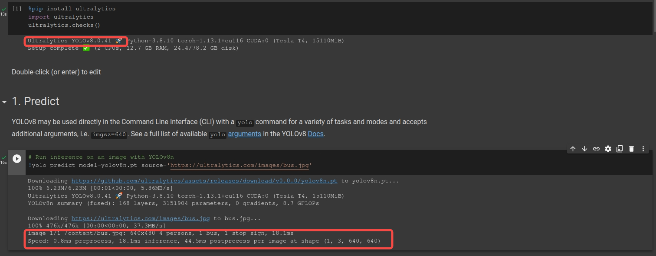Run the yolo predict cell
The image size is (656, 256).
click(16, 158)
